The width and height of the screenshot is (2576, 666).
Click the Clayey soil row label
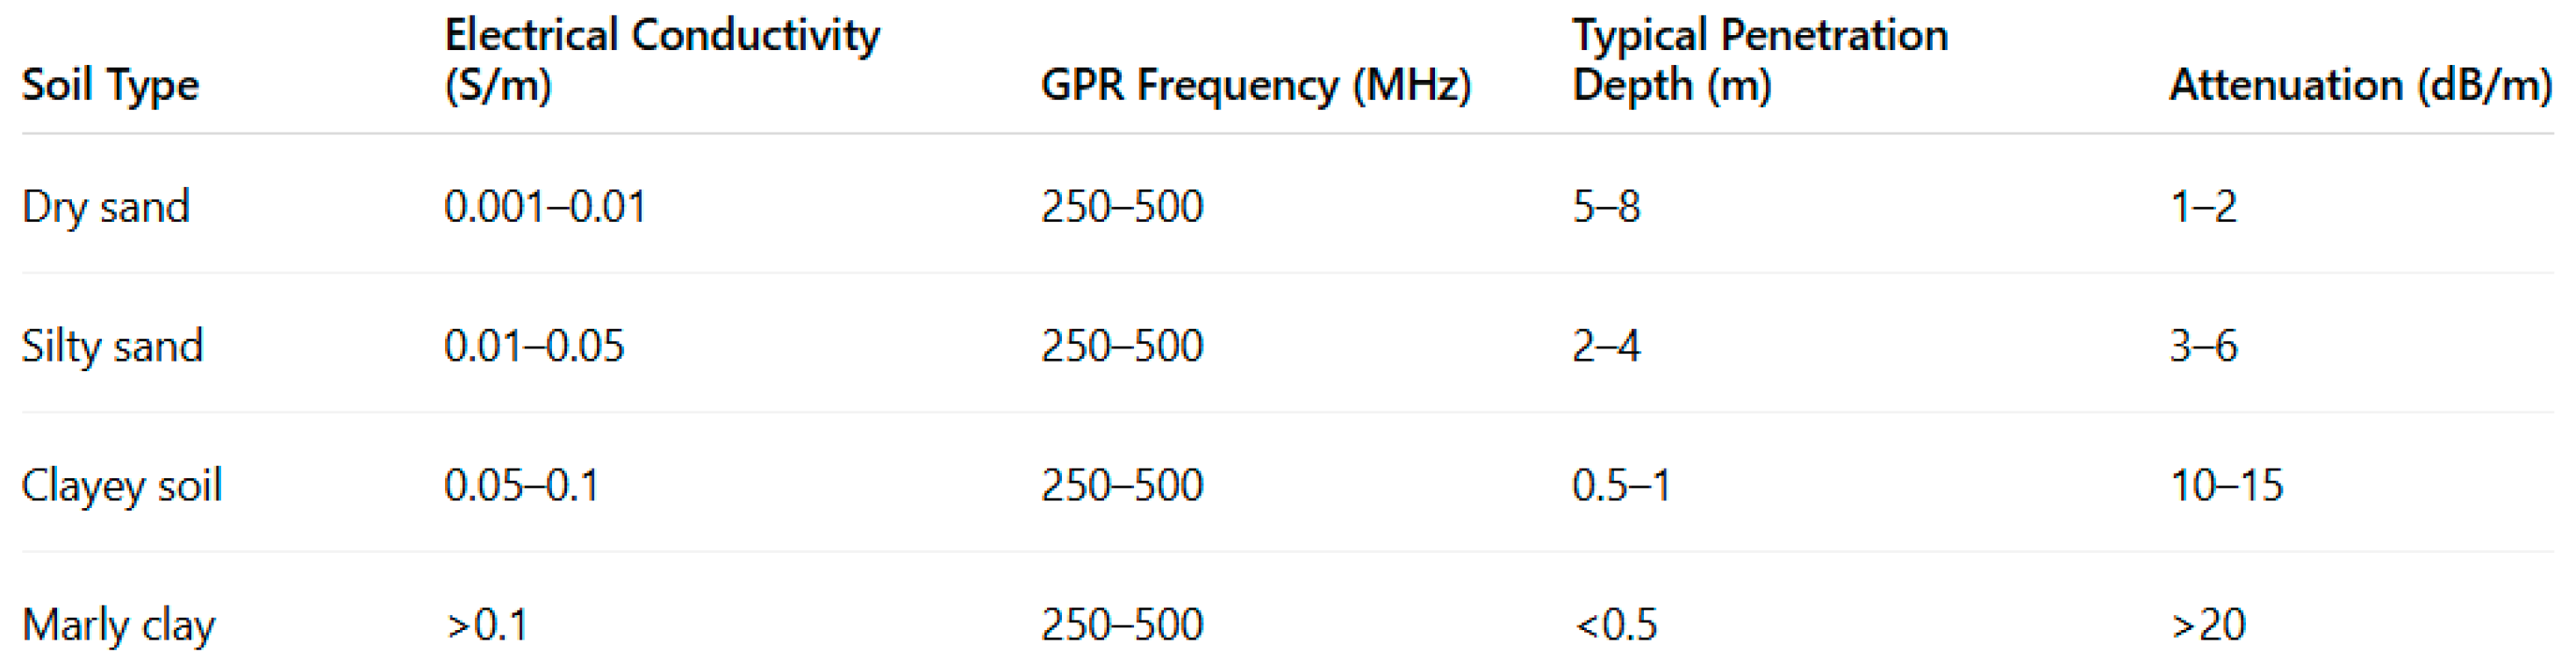point(121,486)
